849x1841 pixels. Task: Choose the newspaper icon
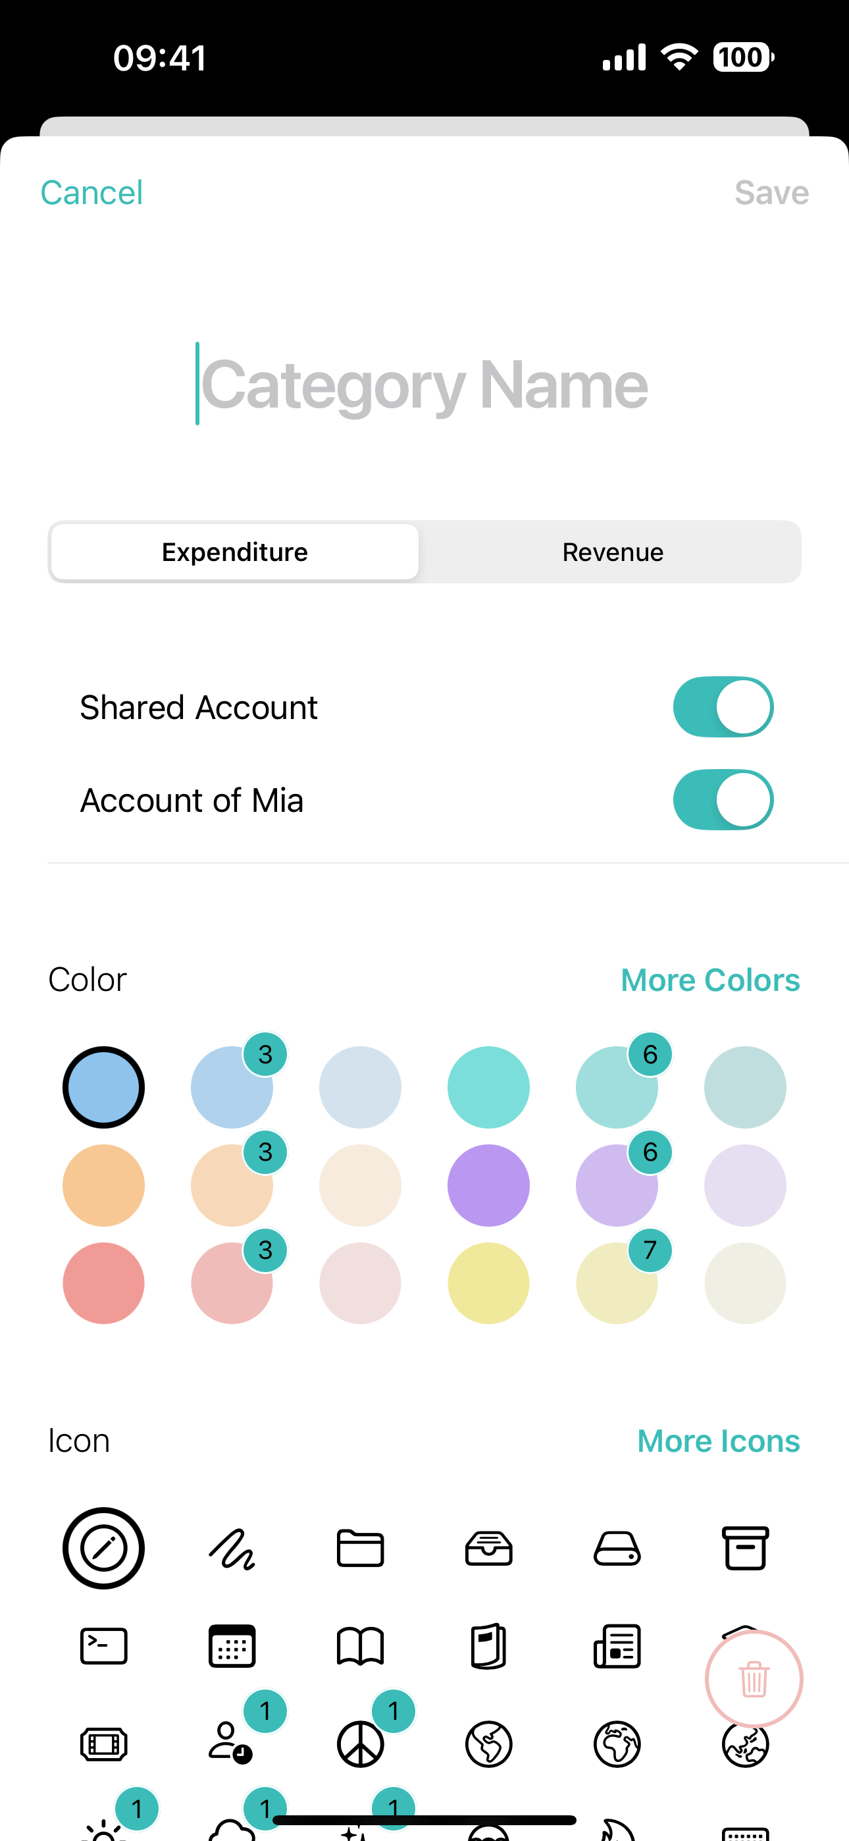click(x=617, y=1647)
